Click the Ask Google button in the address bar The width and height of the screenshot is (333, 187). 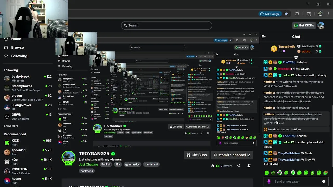[270, 14]
